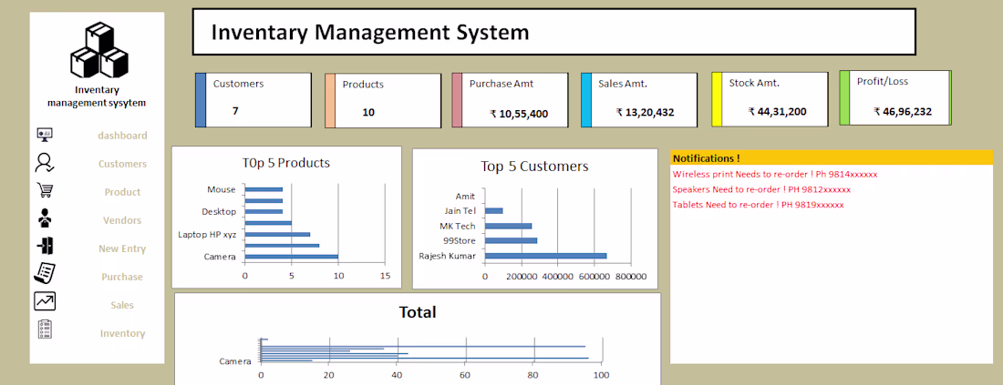Click the Inventory clipboard icon
Image resolution: width=1003 pixels, height=385 pixels.
click(x=45, y=329)
